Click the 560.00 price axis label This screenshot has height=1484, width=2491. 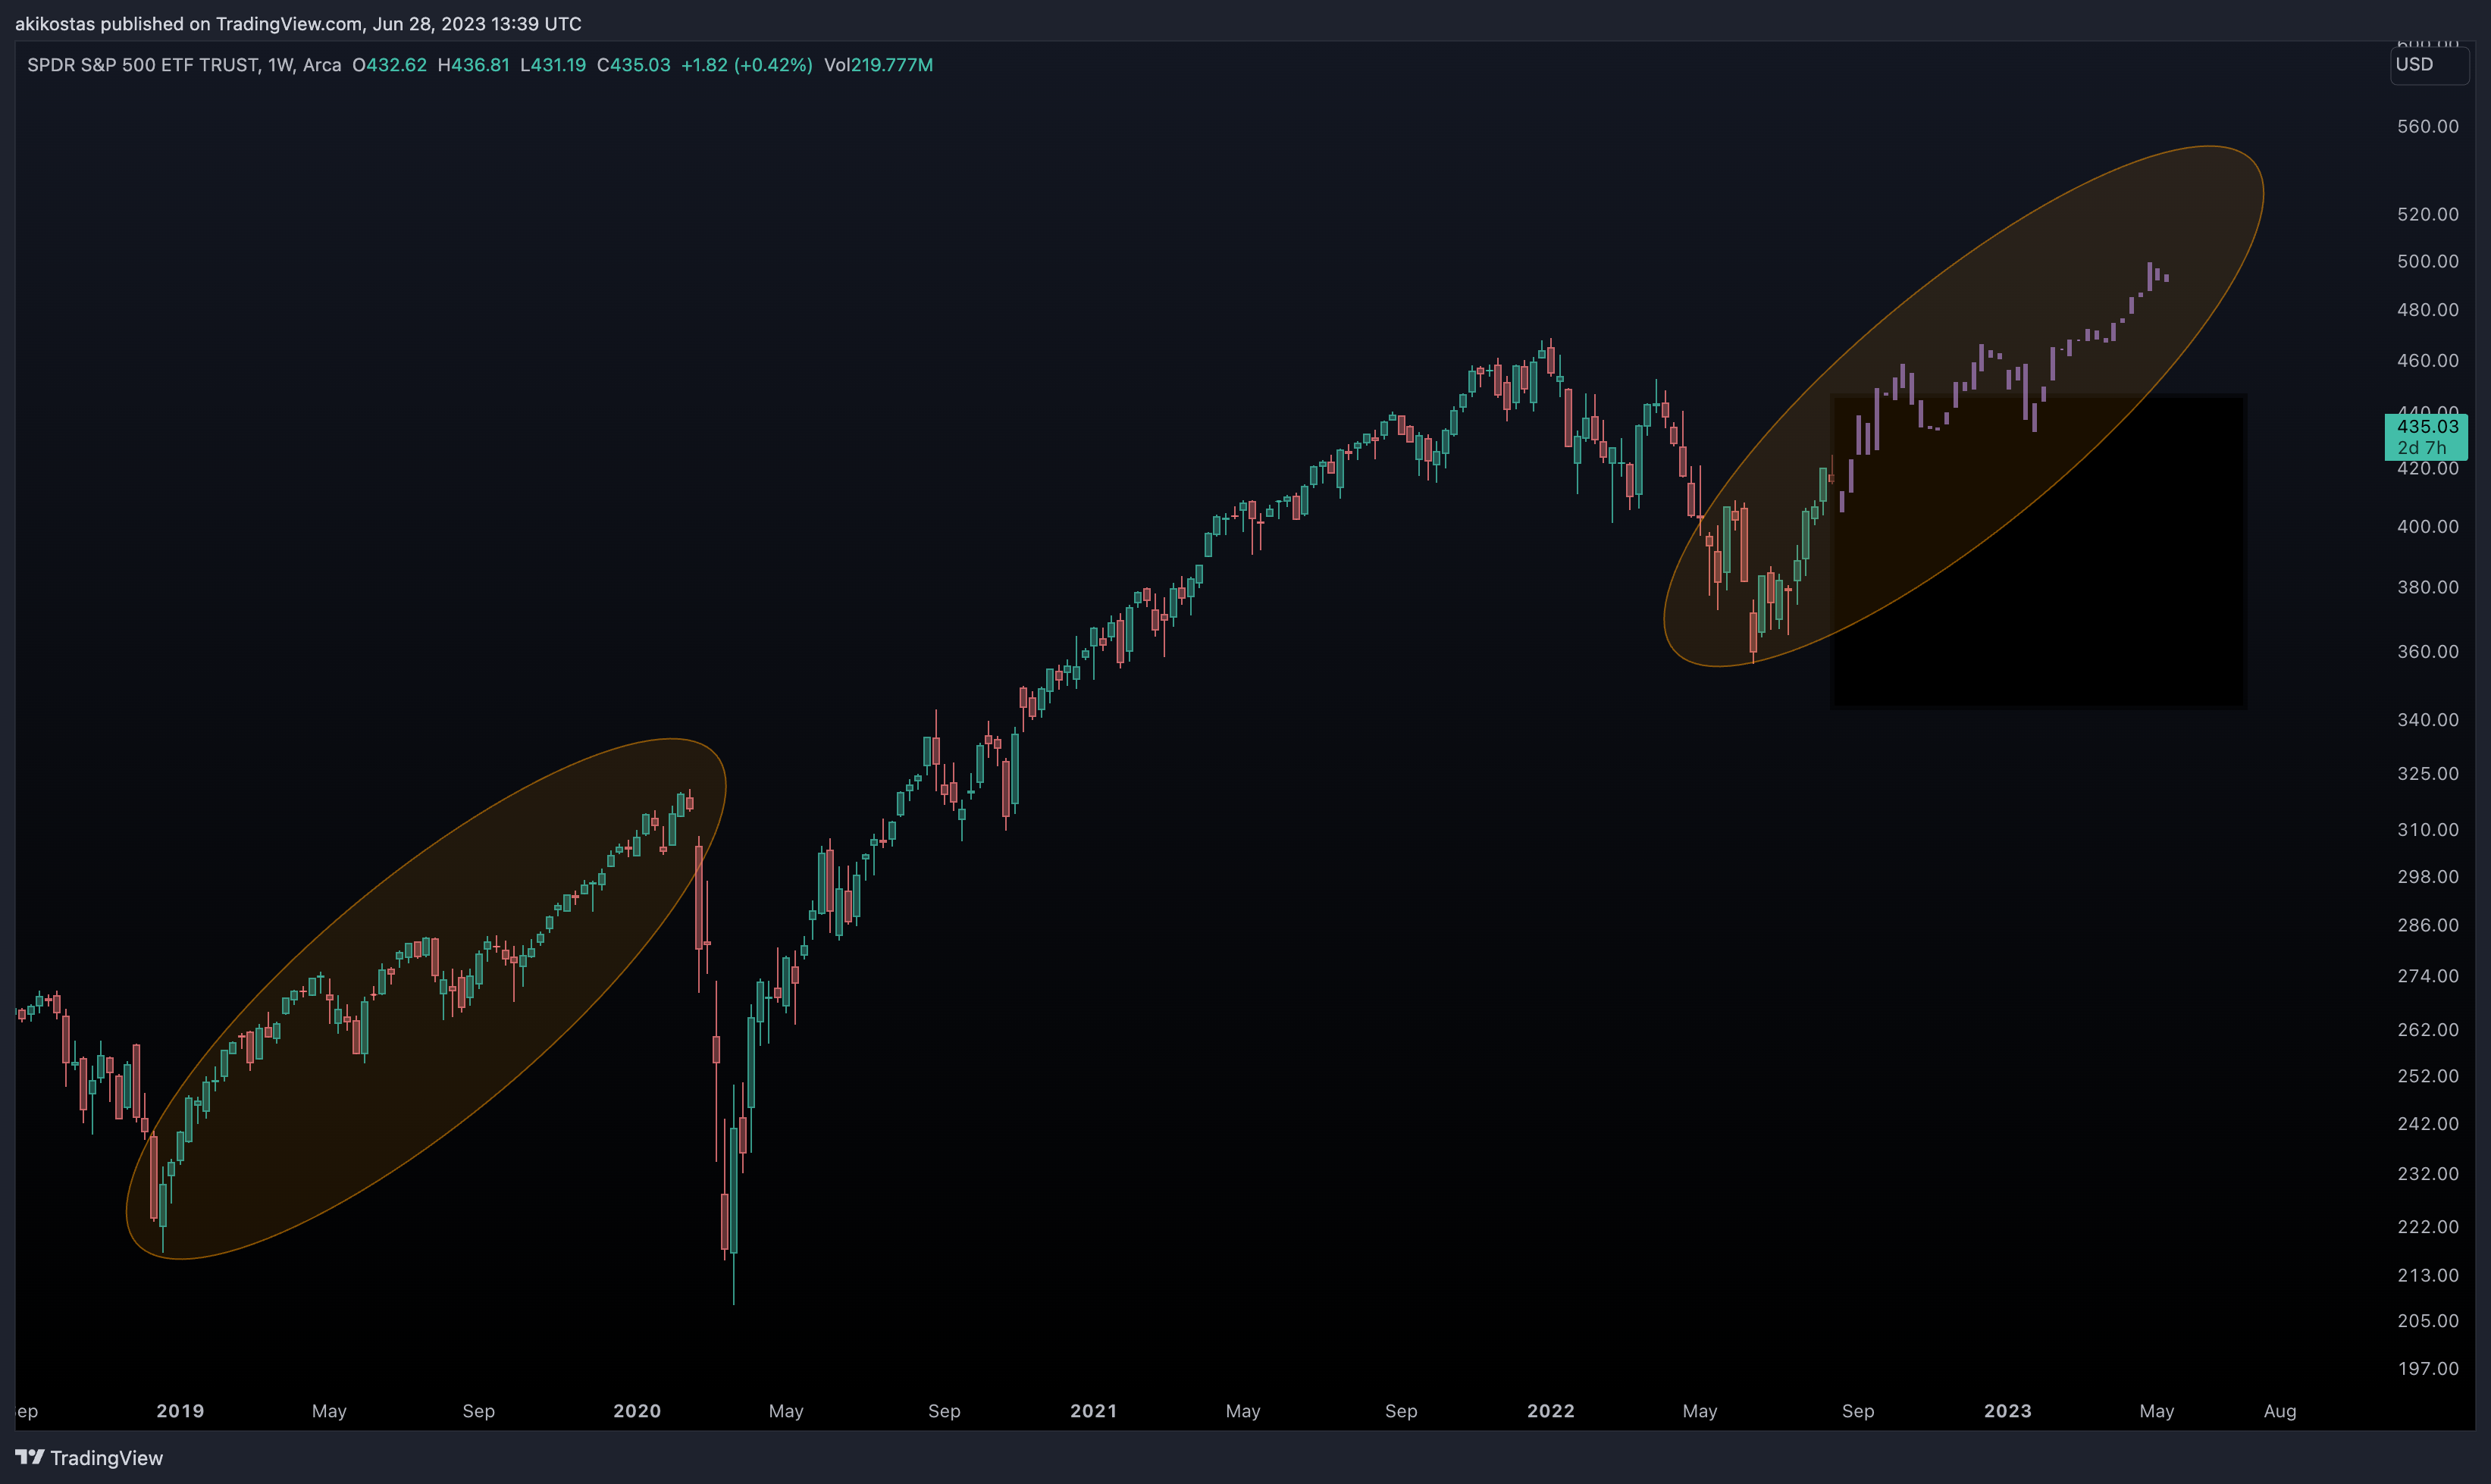coord(2427,126)
